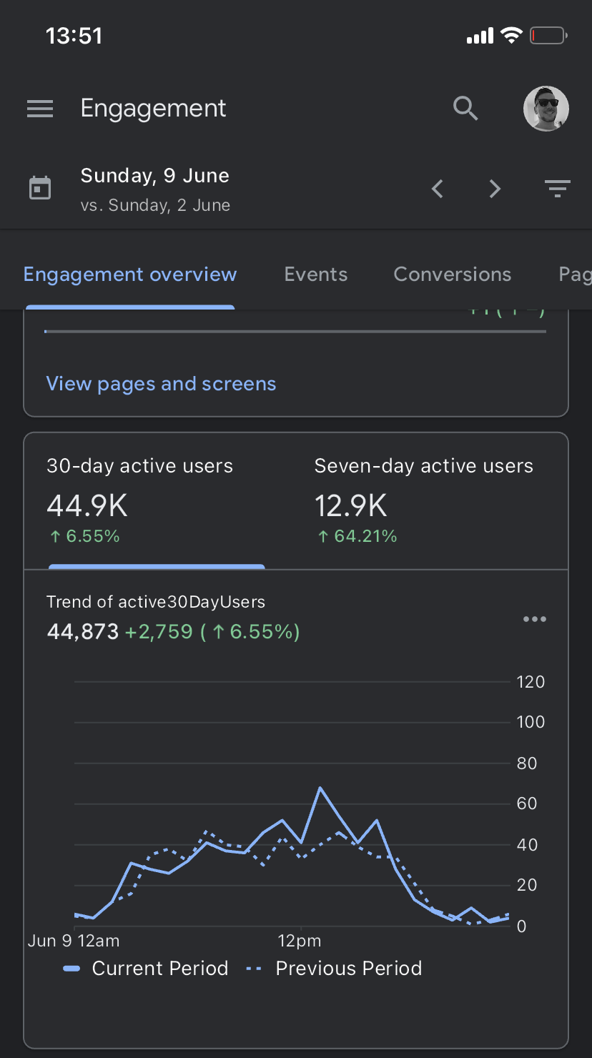The height and width of the screenshot is (1058, 592).
Task: Open the filter options icon
Action: click(557, 189)
